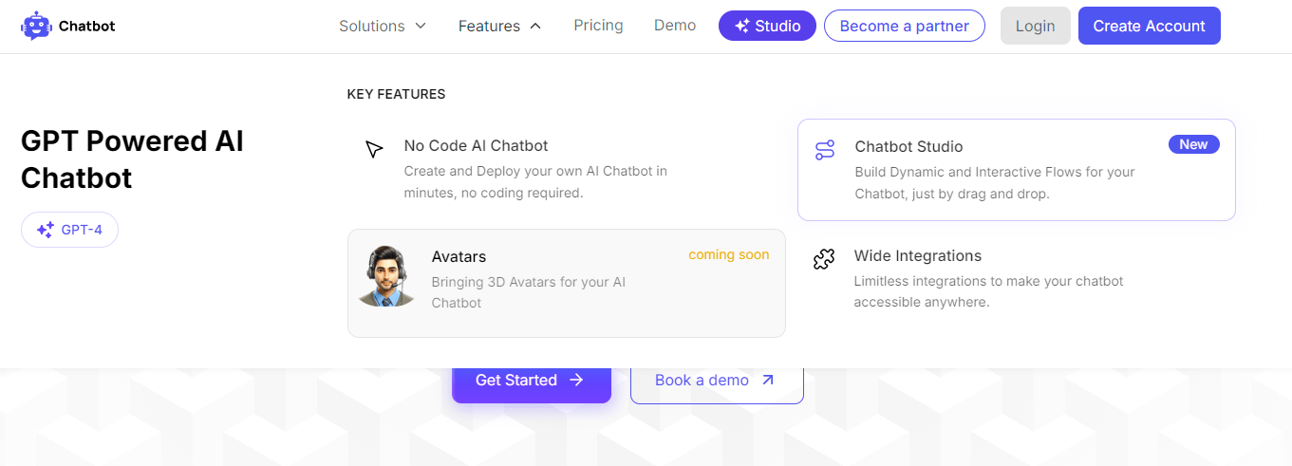Click the sparkle icon on the Studio button
1292x466 pixels.
tap(742, 27)
